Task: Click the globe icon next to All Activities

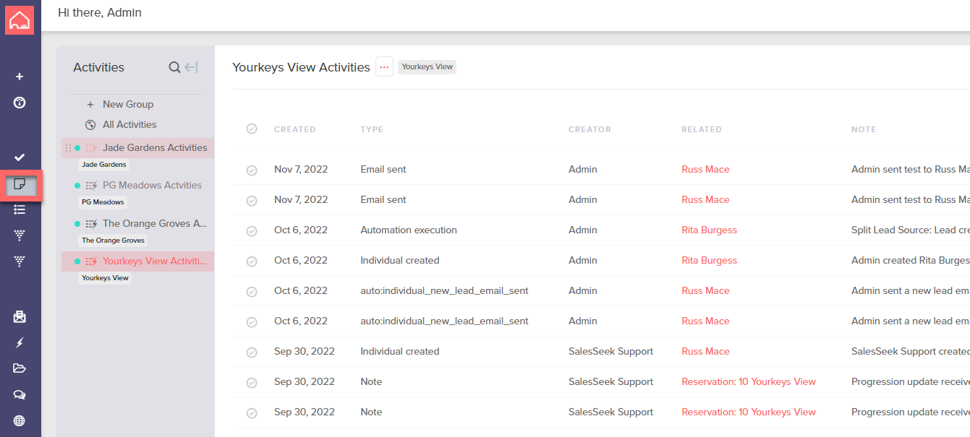Action: point(90,124)
